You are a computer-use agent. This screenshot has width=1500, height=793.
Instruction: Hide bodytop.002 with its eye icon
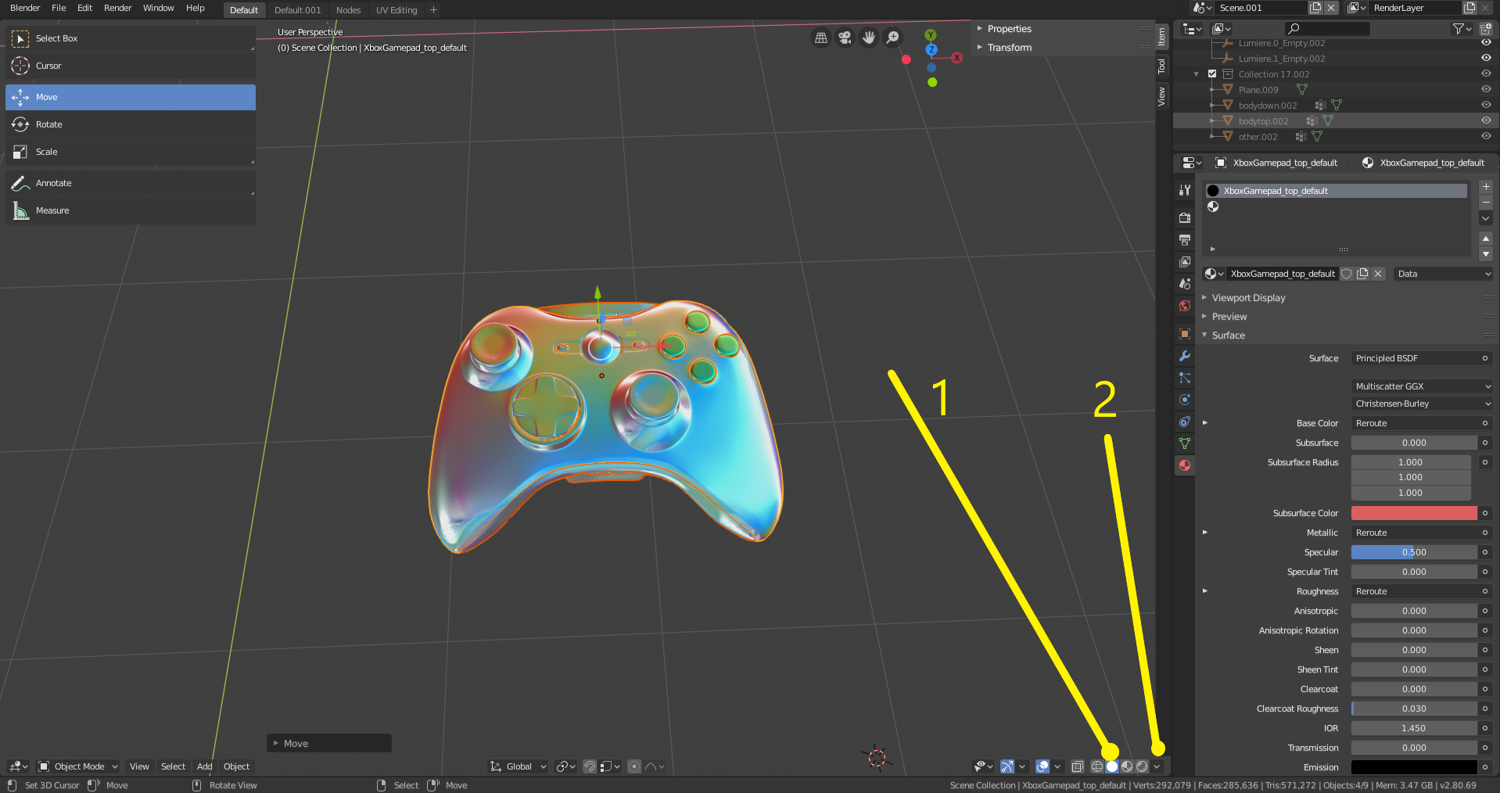[x=1486, y=120]
